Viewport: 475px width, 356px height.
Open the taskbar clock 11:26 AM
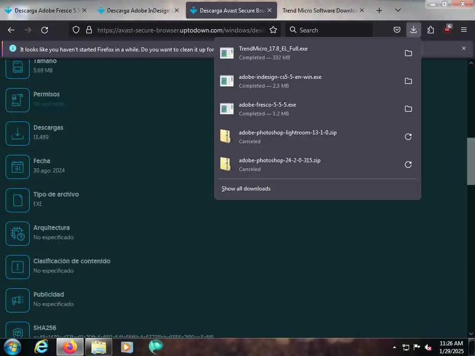pyautogui.click(x=451, y=347)
